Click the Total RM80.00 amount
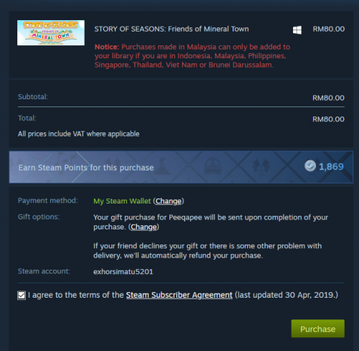Viewport: 359px width, 351px height. pos(328,119)
